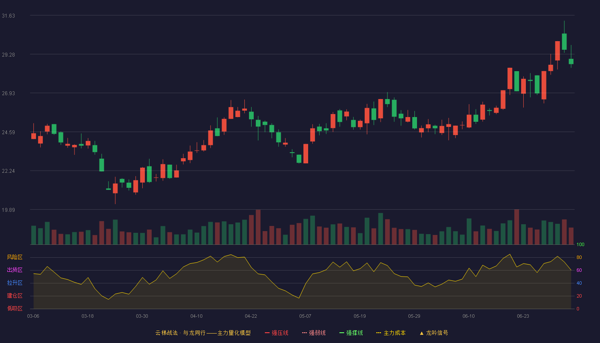Click the 建仓区 zone label
The width and height of the screenshot is (600, 343).
point(15,296)
